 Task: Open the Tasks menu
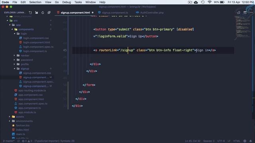pos(78,2)
